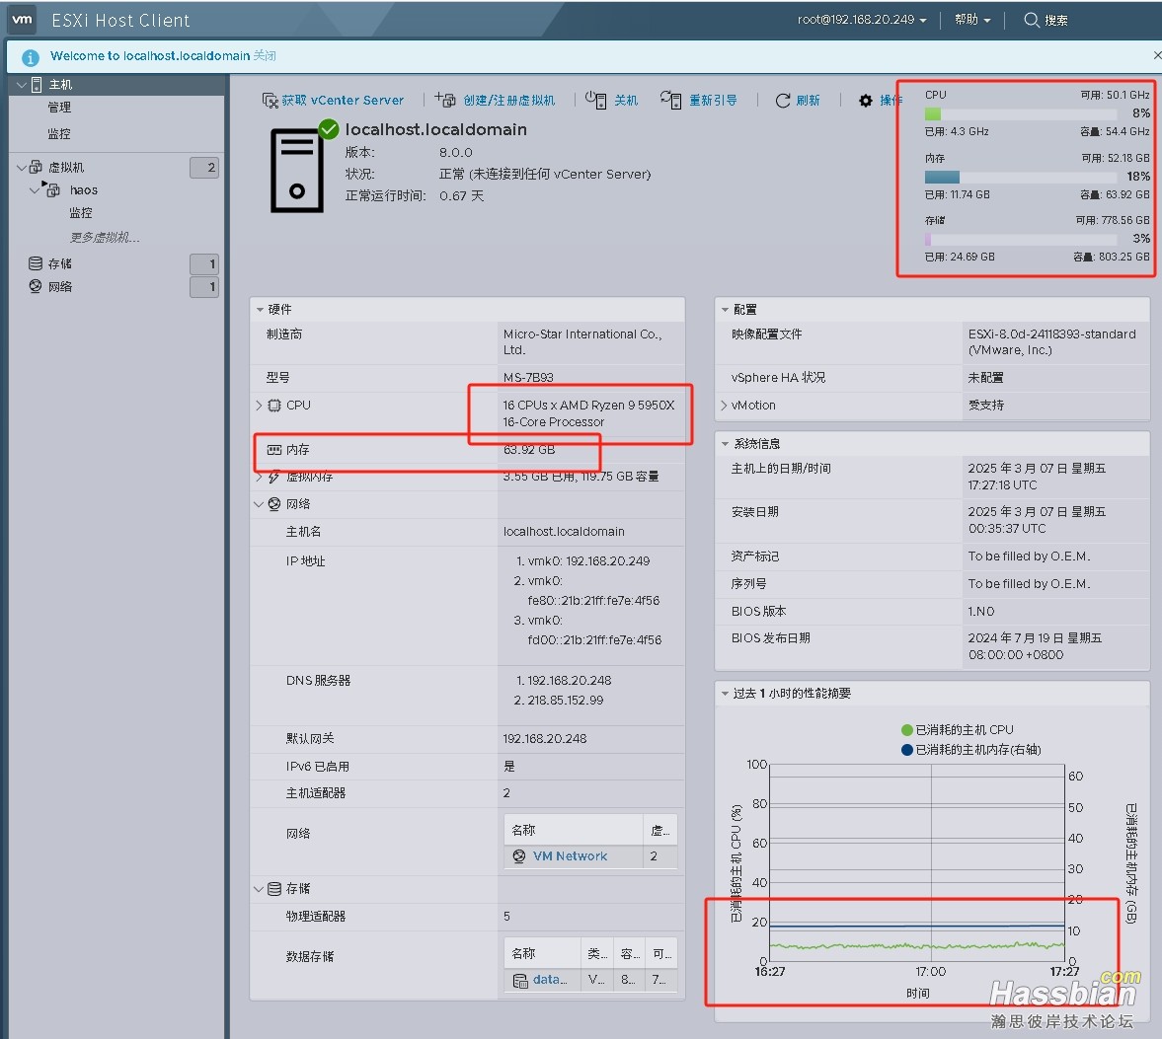Collapse the 网络 section chevron in 硬件

coord(259,504)
